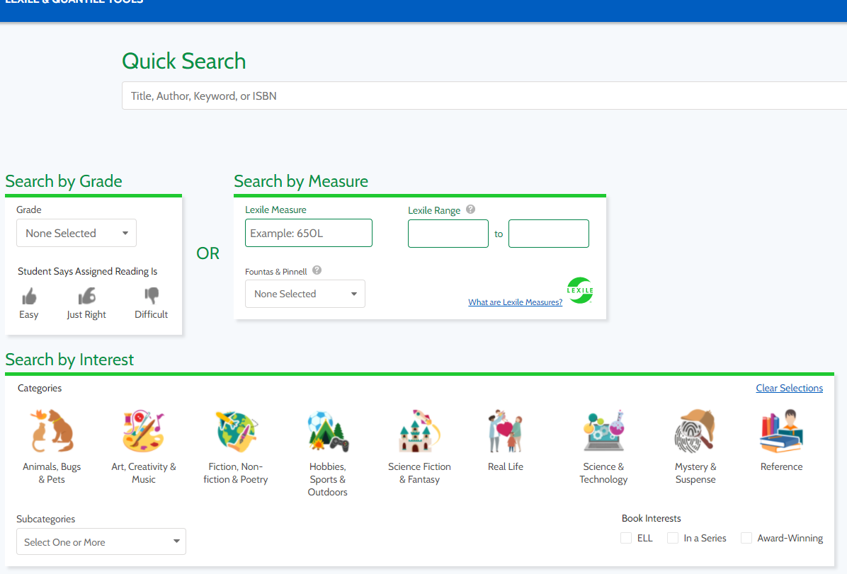Click the Lexile Range starting value field
The height and width of the screenshot is (574, 847).
coord(448,234)
